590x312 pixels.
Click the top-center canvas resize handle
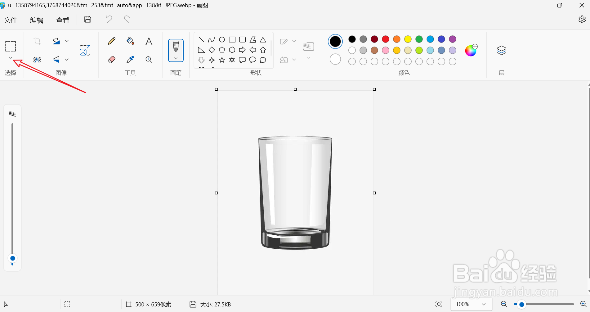tap(295, 89)
